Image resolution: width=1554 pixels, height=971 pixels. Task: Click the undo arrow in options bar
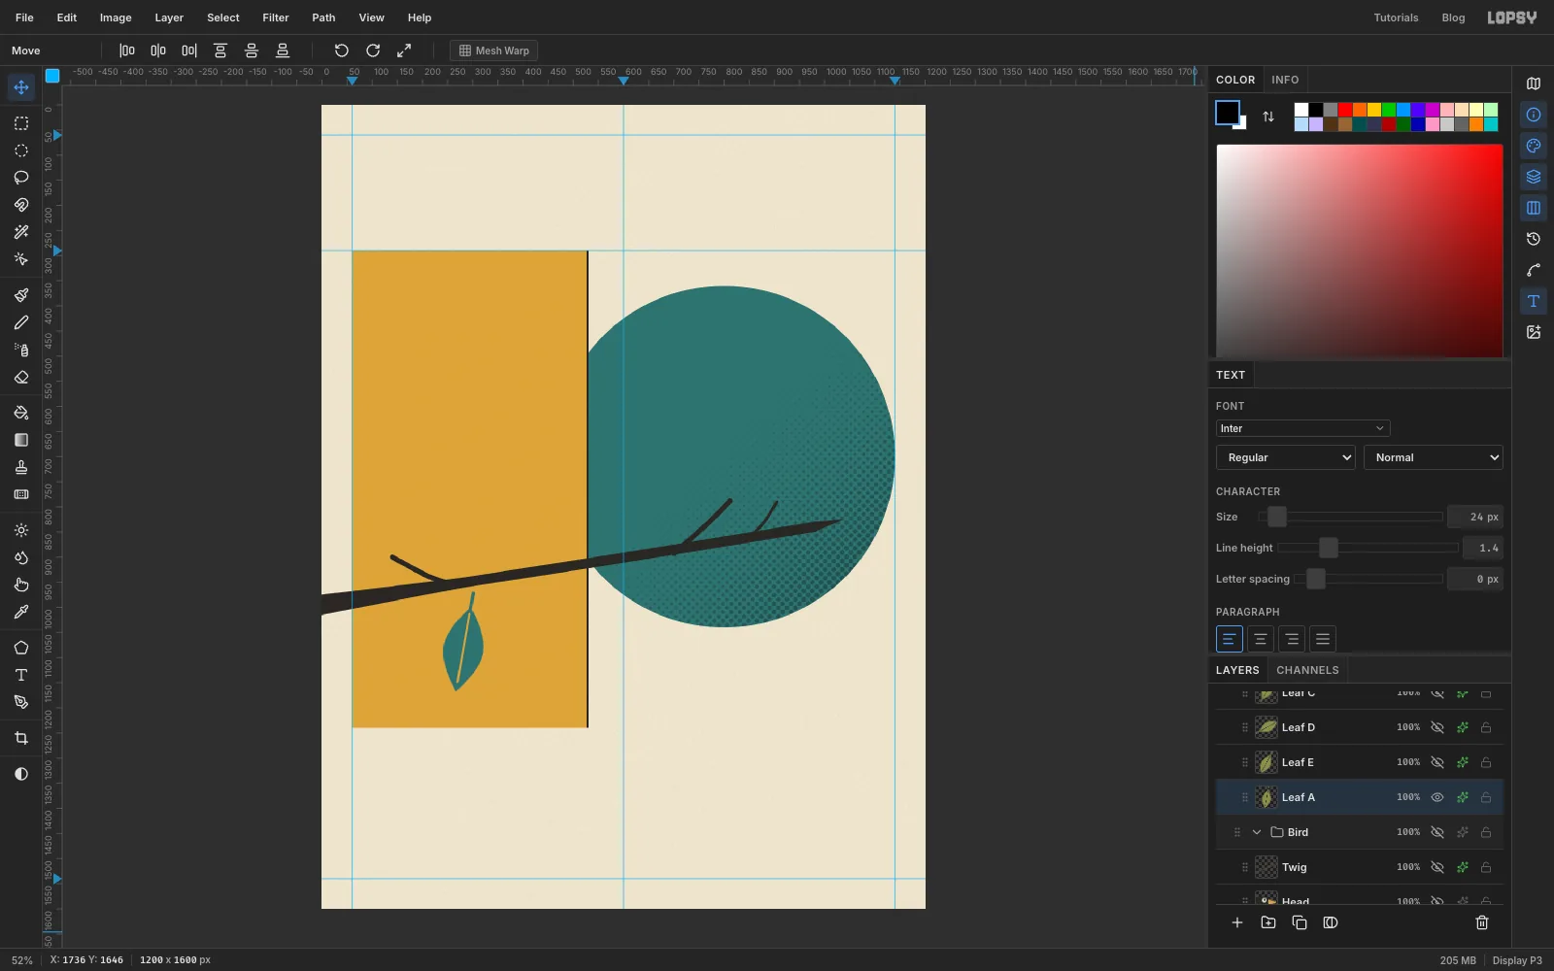[x=342, y=50]
